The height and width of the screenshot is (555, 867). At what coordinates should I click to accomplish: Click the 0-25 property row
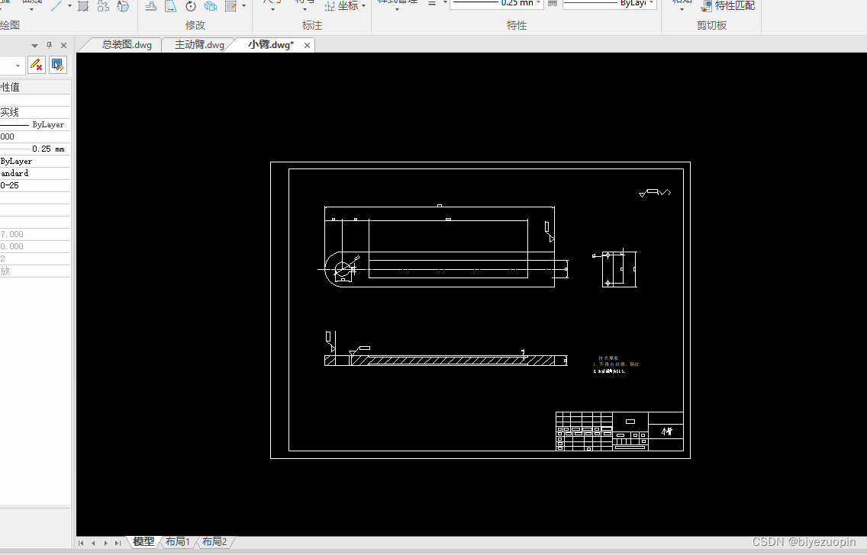coord(35,185)
